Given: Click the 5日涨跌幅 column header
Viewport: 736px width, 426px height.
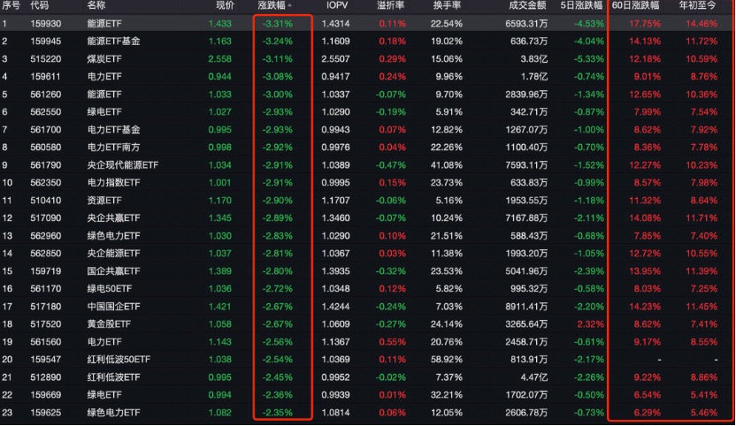Looking at the screenshot, I should 581,5.
